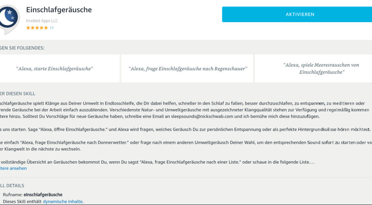Select the "DETAILS" section heading
Image resolution: width=372 pixels, height=205 pixels.
[15, 185]
